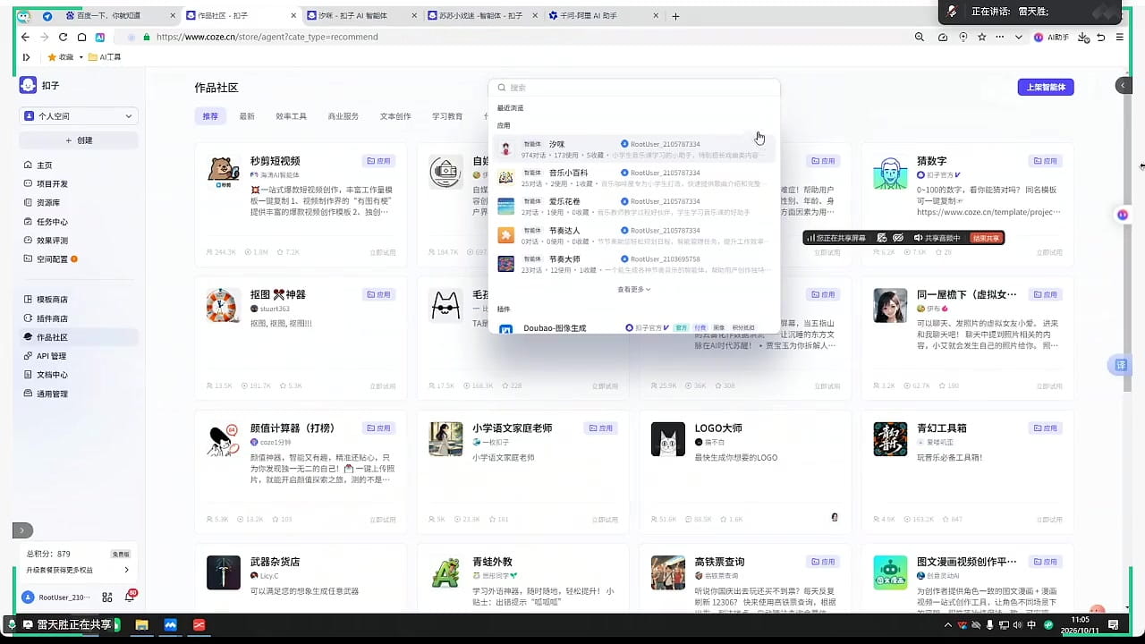The height and width of the screenshot is (644, 1145).
Task: Open the 爱乐花卷 search result
Action: coord(635,206)
